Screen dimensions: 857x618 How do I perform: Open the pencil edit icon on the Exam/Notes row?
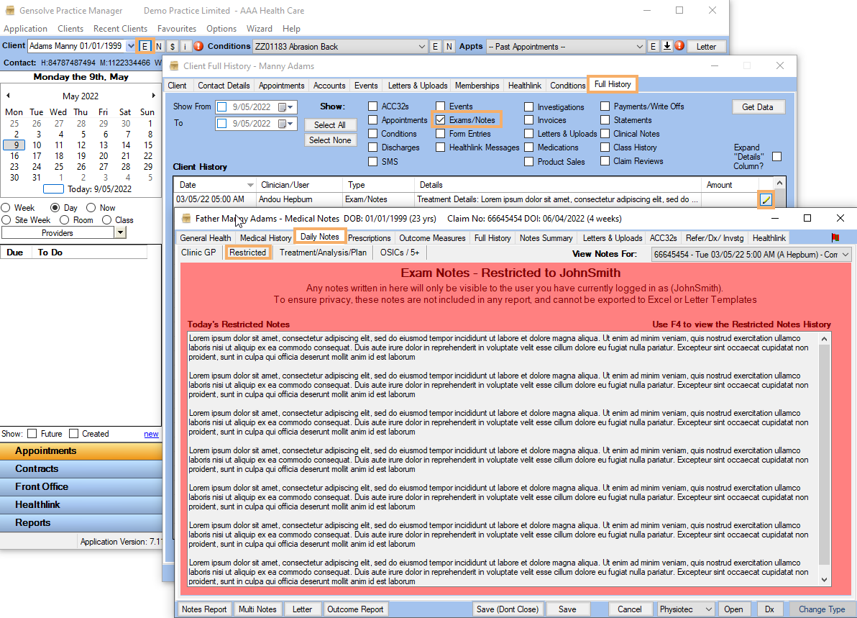click(766, 199)
